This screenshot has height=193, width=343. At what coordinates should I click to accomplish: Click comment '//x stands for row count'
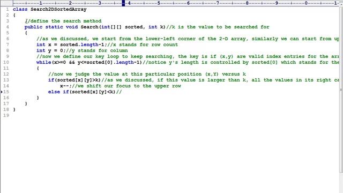pos(143,45)
